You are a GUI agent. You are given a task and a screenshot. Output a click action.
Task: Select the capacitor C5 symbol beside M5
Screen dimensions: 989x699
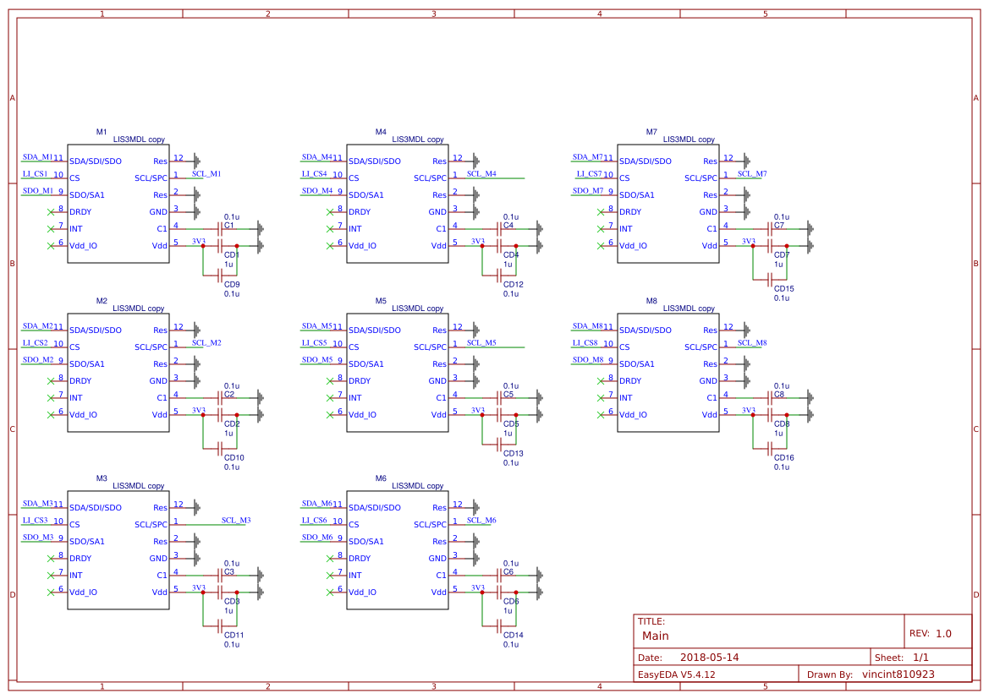[x=498, y=399]
